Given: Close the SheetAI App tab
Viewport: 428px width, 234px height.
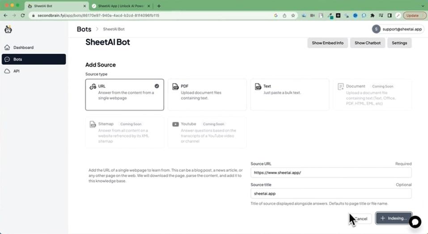Looking at the screenshot, I should click(149, 6).
